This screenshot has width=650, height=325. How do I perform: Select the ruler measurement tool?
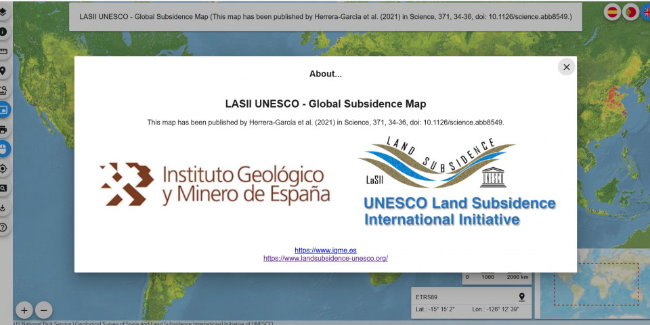pyautogui.click(x=3, y=51)
